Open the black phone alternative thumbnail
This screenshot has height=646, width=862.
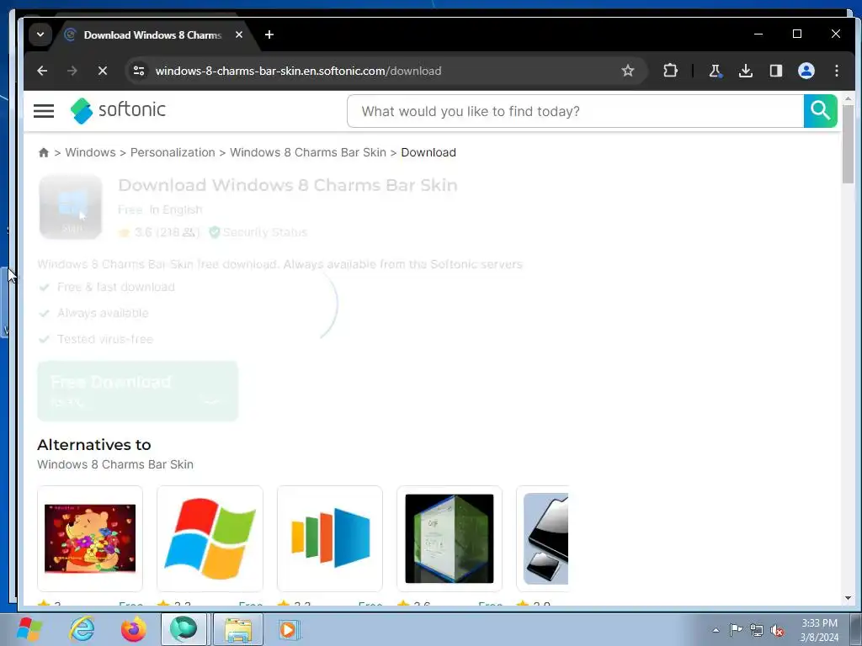click(x=543, y=538)
